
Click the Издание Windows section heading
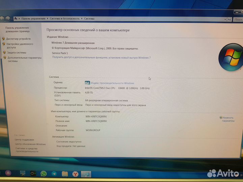[57, 37]
